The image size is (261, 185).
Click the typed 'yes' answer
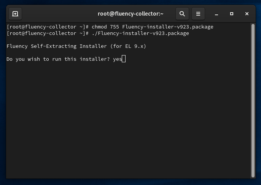pos(117,59)
